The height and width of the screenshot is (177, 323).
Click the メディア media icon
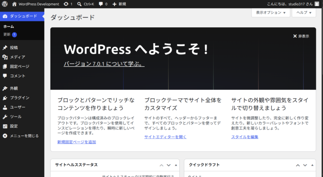click(5, 57)
